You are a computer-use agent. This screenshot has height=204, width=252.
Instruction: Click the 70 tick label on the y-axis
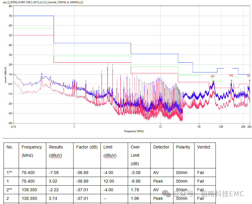pos(10,16)
